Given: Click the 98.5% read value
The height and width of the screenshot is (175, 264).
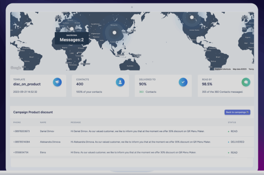Looking at the screenshot, I should click(x=207, y=84).
